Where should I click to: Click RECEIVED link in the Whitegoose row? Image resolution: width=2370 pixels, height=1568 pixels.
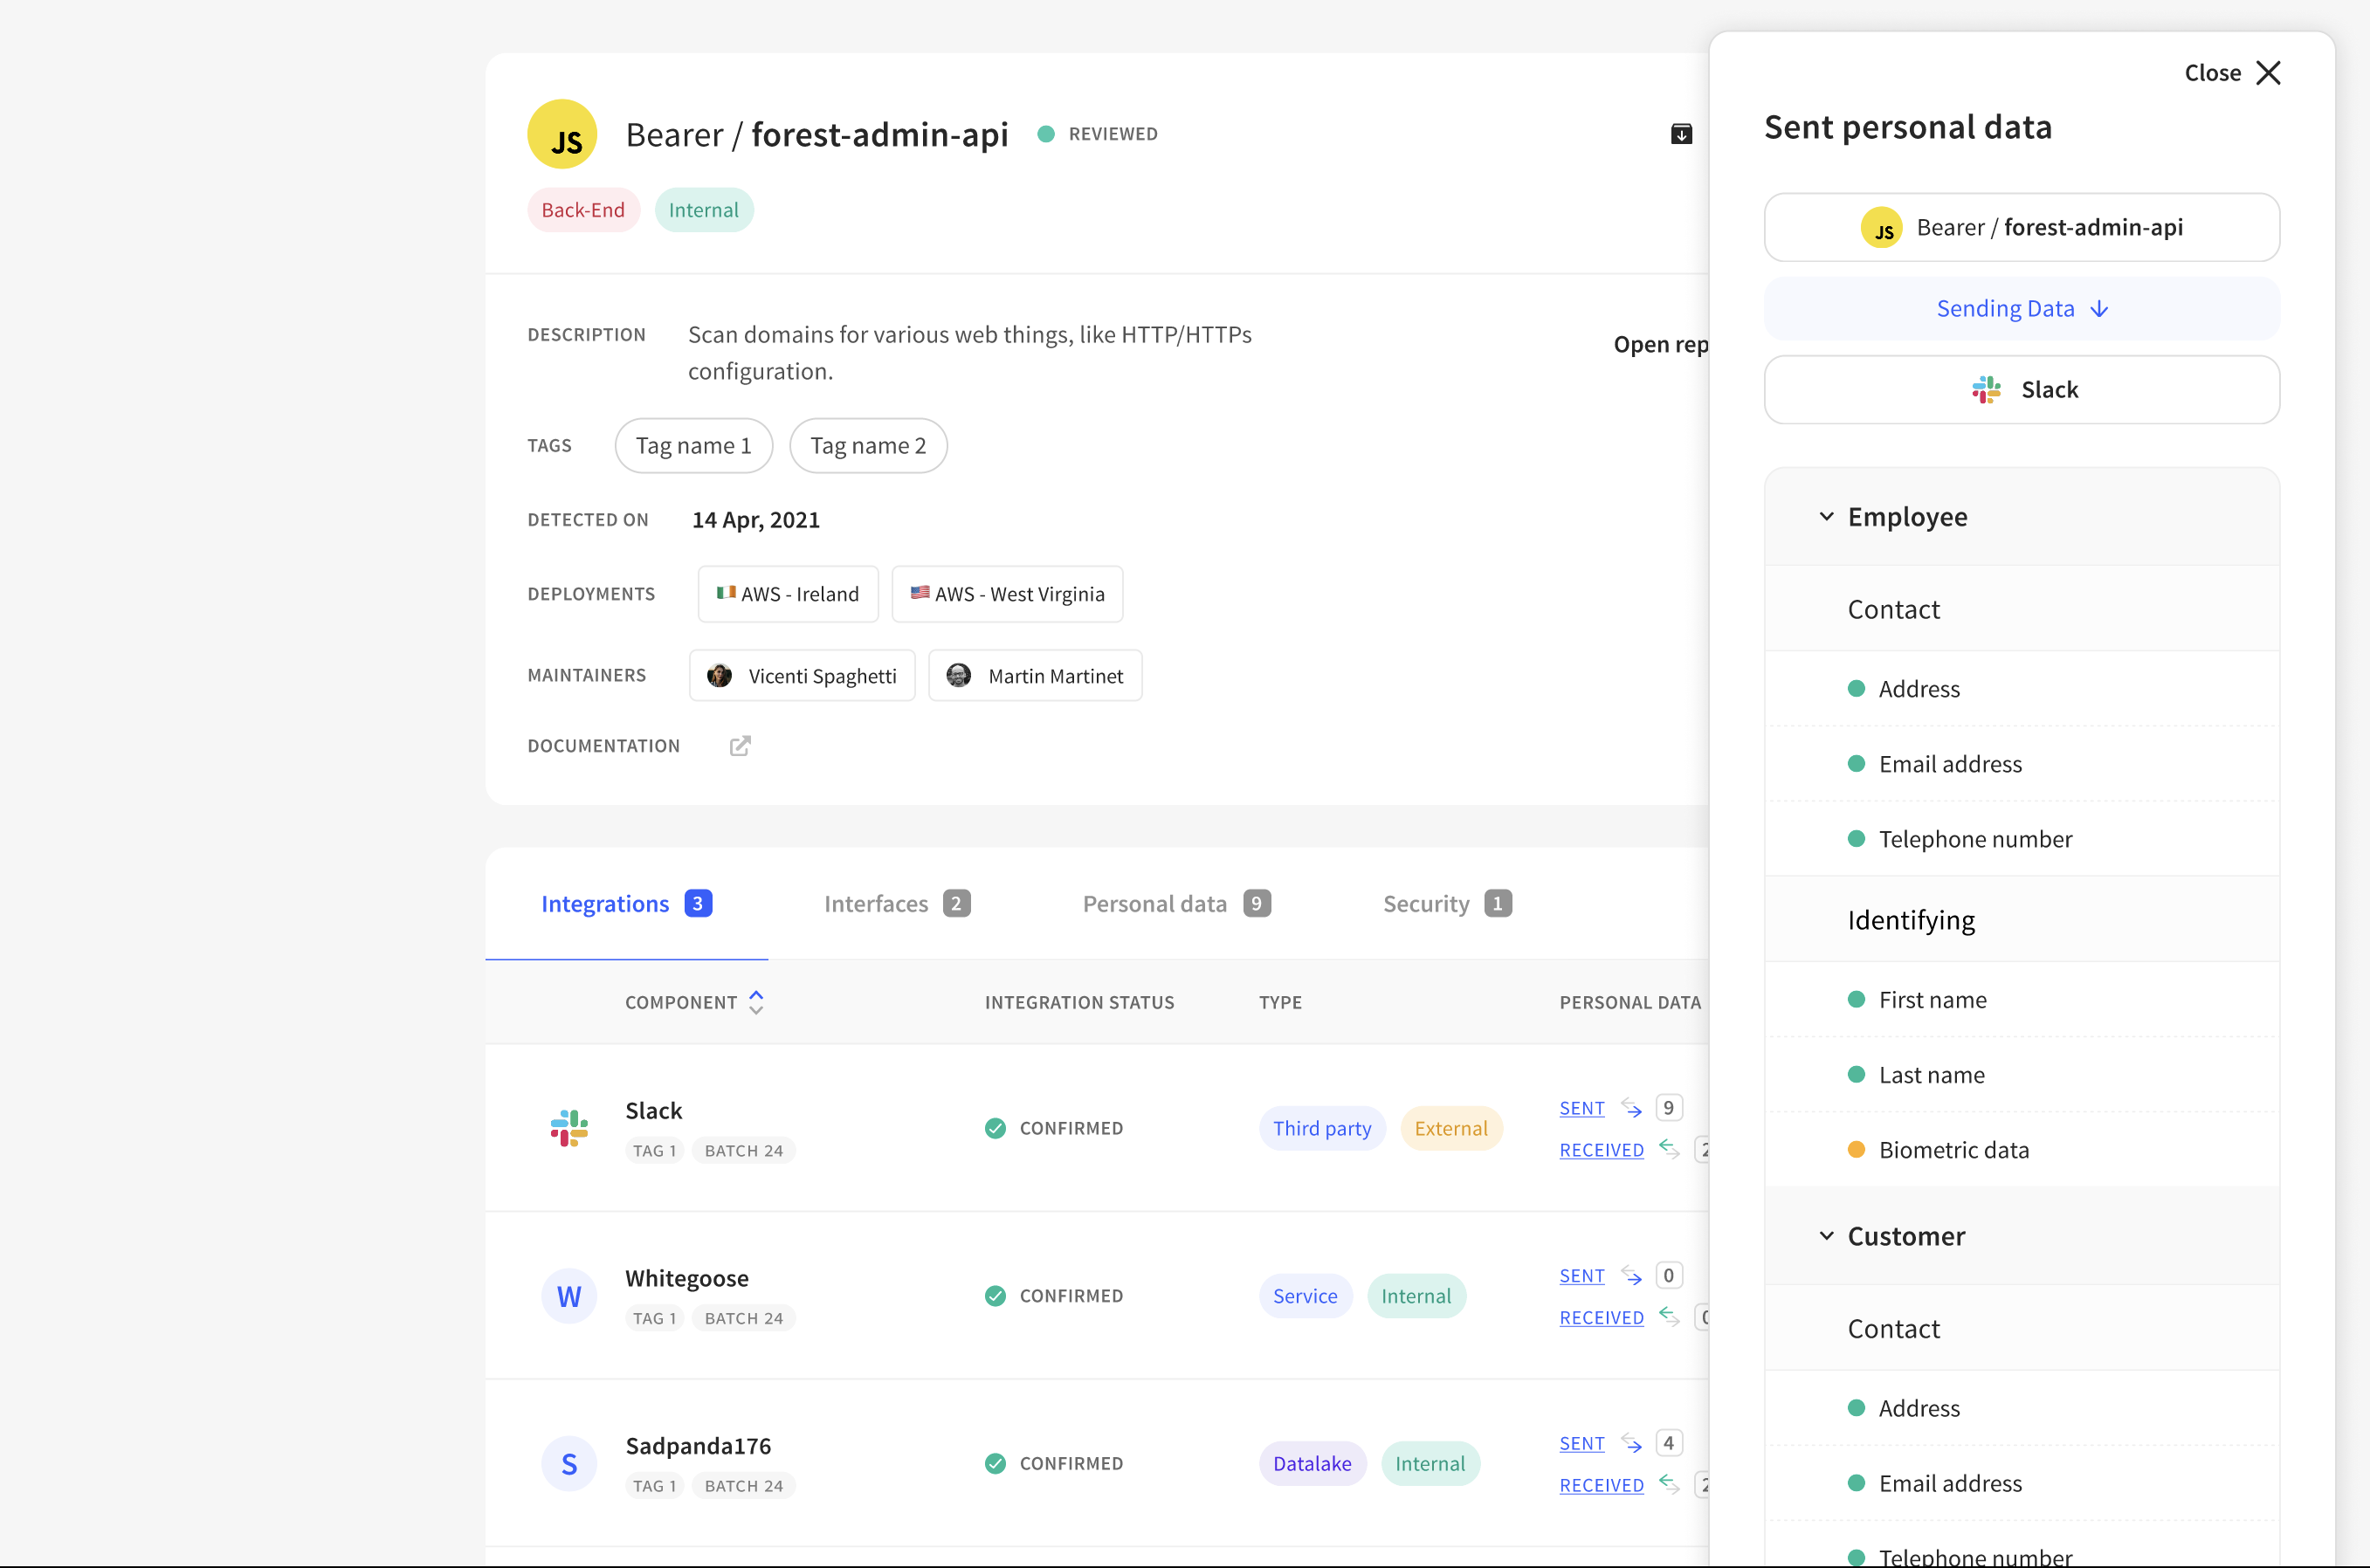pos(1601,1318)
